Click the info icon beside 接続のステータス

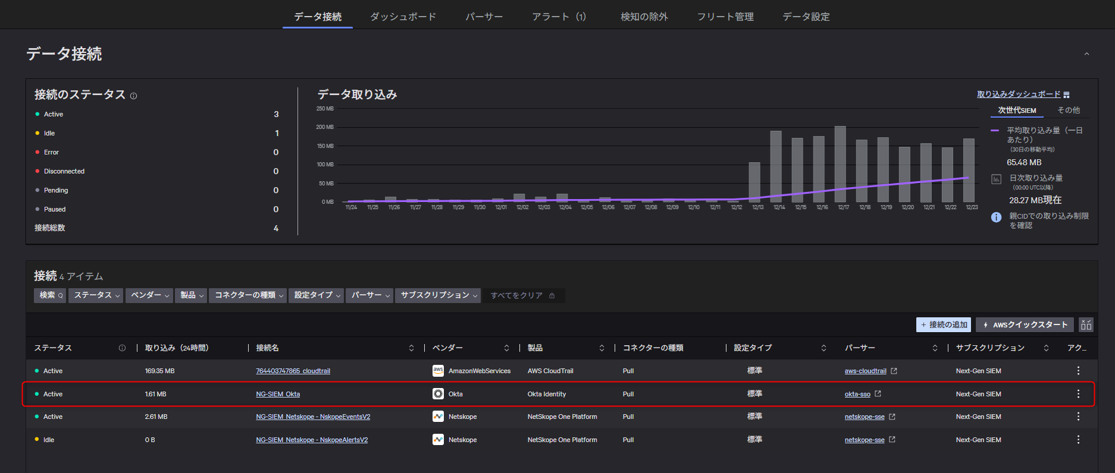point(133,96)
